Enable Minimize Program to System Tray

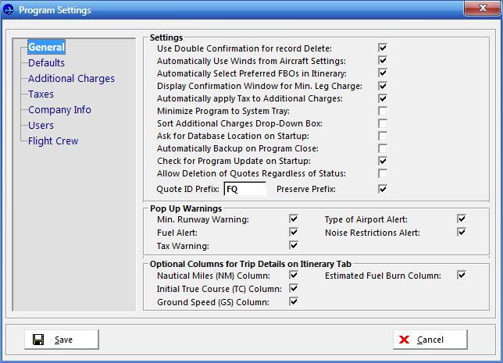pyautogui.click(x=383, y=111)
